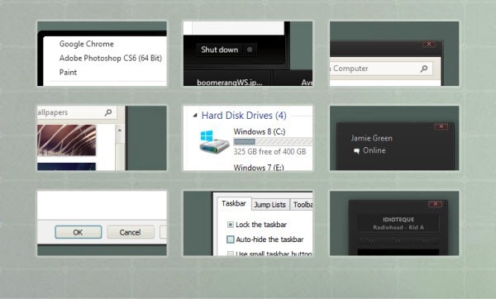Screen dimensions: 496x299
Task: Click the Online status speech bubble icon
Action: point(357,151)
